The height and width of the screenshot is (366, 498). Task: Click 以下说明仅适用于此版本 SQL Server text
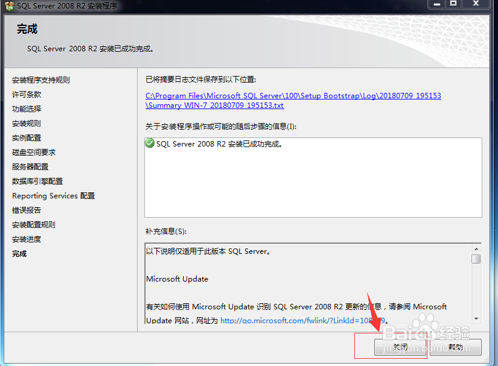208,251
